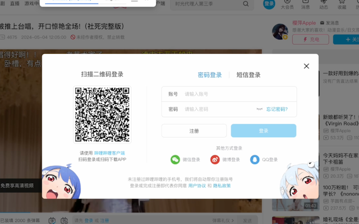359x224 pixels.
Task: Click the blue 关注 follow button
Action: 346,40
